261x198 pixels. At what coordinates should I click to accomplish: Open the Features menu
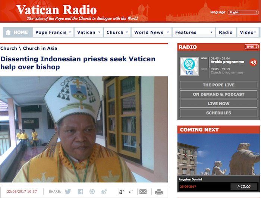tap(194, 32)
